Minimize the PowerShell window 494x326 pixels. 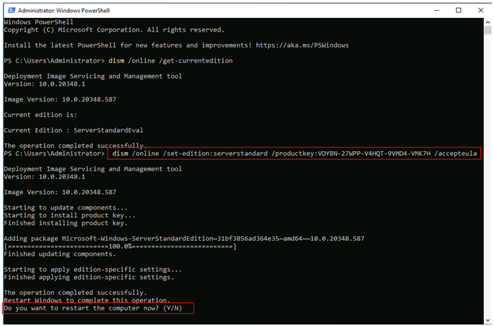[x=436, y=10]
